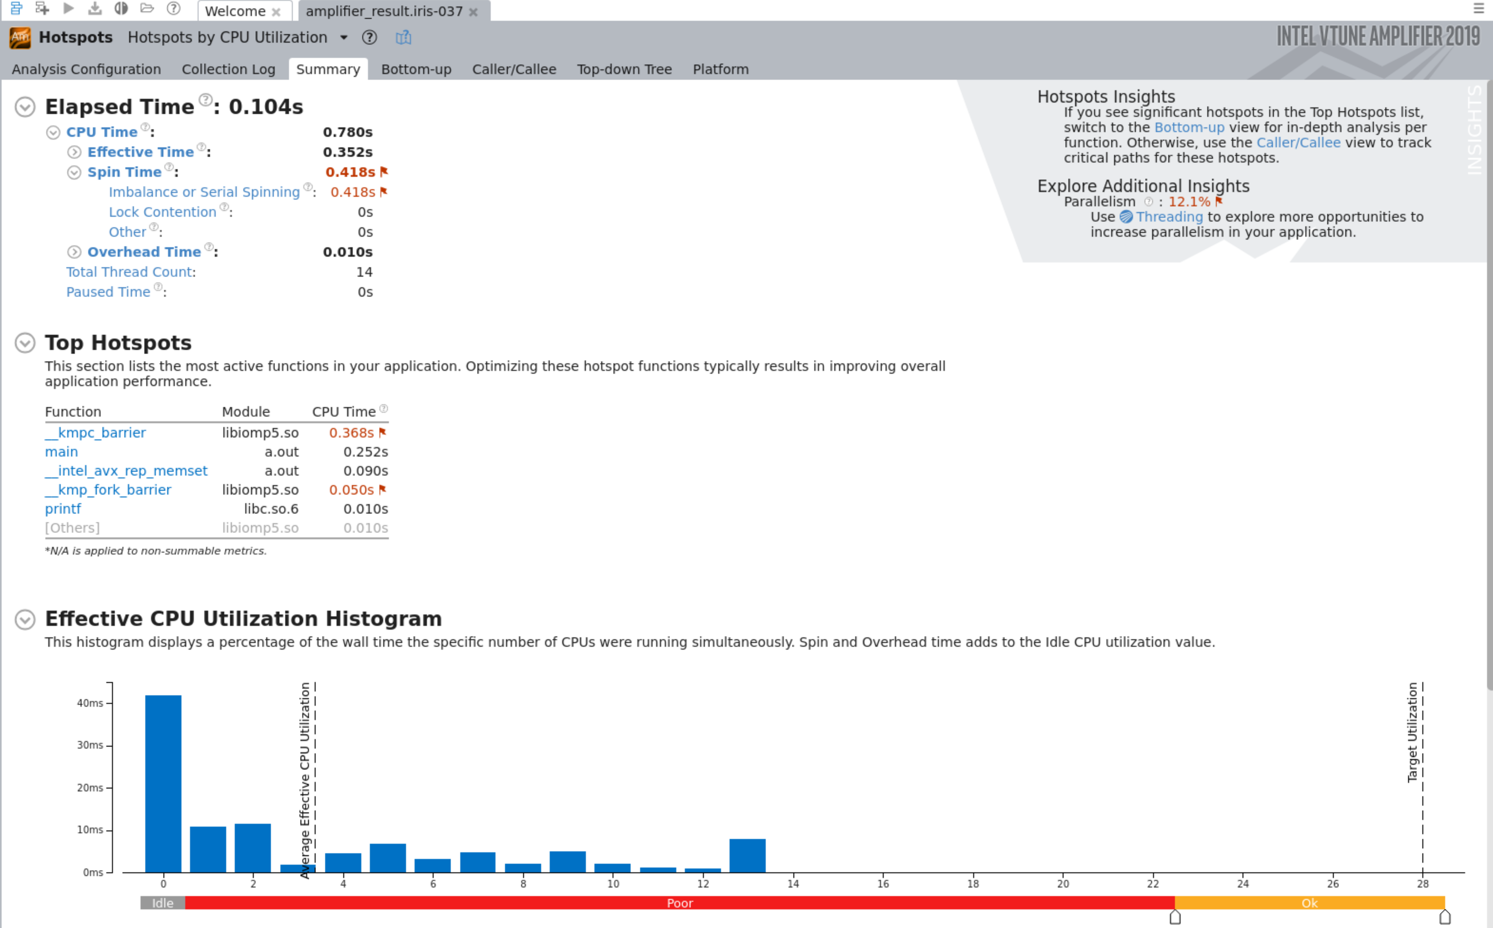Open the Platform tab
The width and height of the screenshot is (1493, 928).
[x=721, y=69]
